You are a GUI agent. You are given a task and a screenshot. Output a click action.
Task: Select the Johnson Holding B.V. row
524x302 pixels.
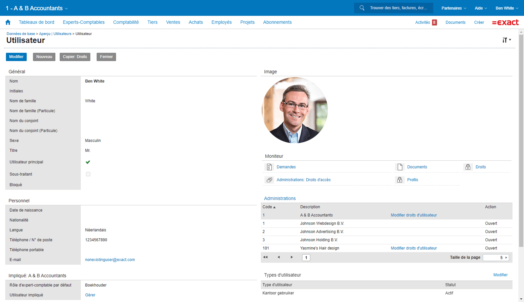(x=386, y=240)
